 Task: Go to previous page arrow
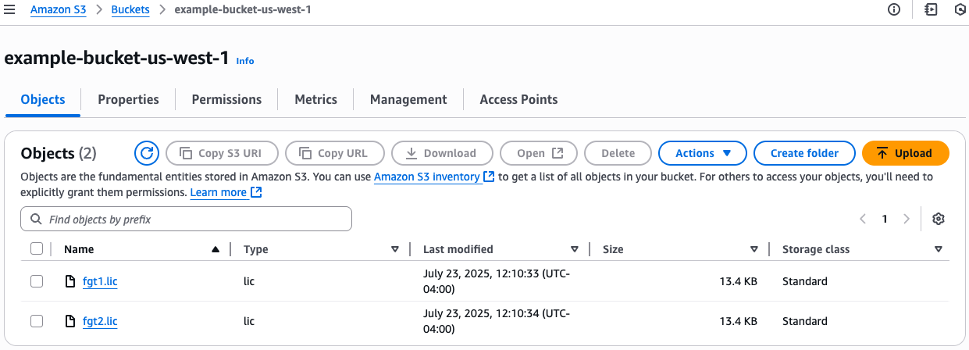coord(863,220)
